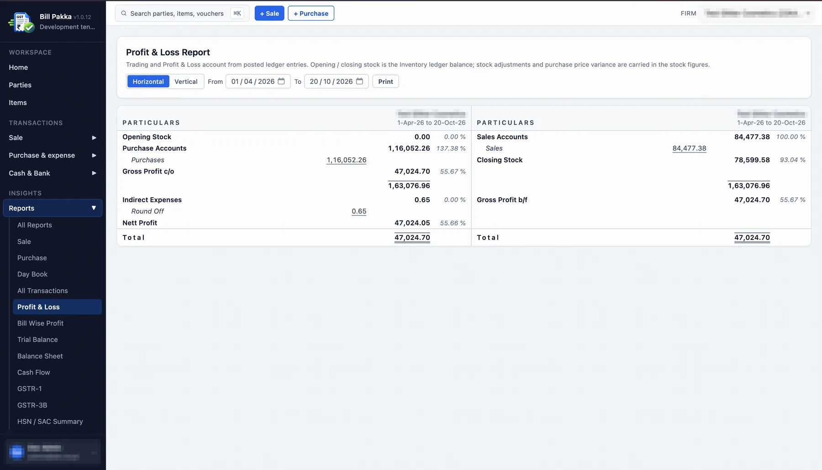
Task: Click the Bill Pakka app logo
Action: 21,22
